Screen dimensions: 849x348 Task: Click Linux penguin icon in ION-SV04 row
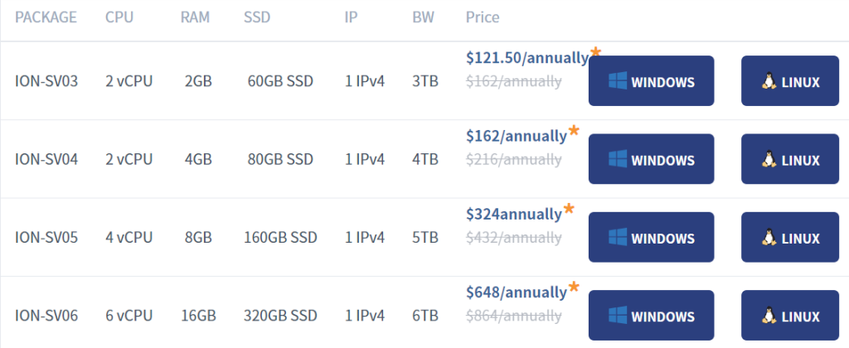tap(769, 159)
